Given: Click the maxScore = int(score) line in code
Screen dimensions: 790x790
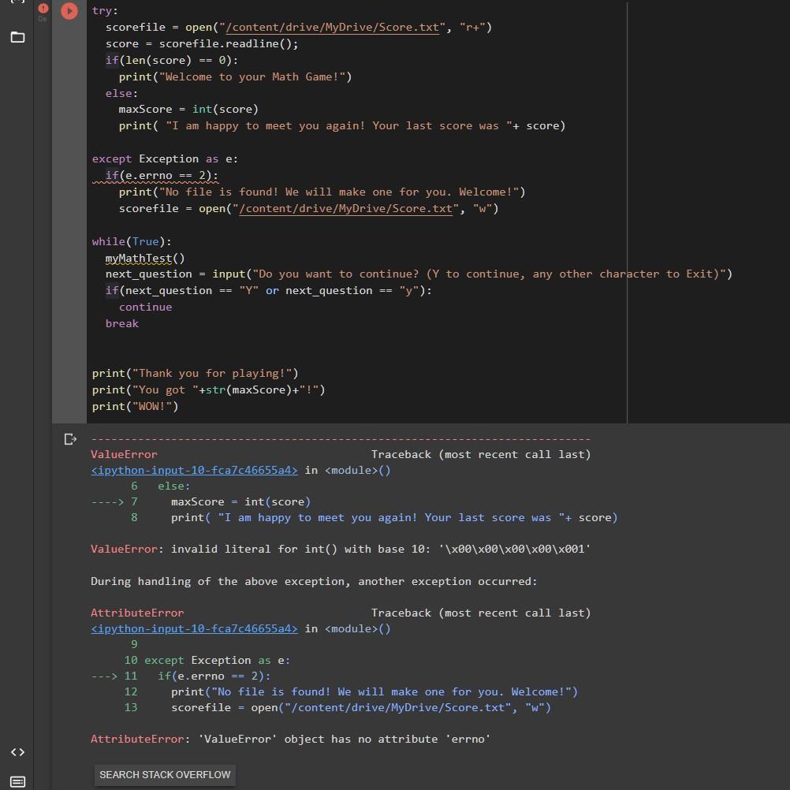Looking at the screenshot, I should point(188,109).
